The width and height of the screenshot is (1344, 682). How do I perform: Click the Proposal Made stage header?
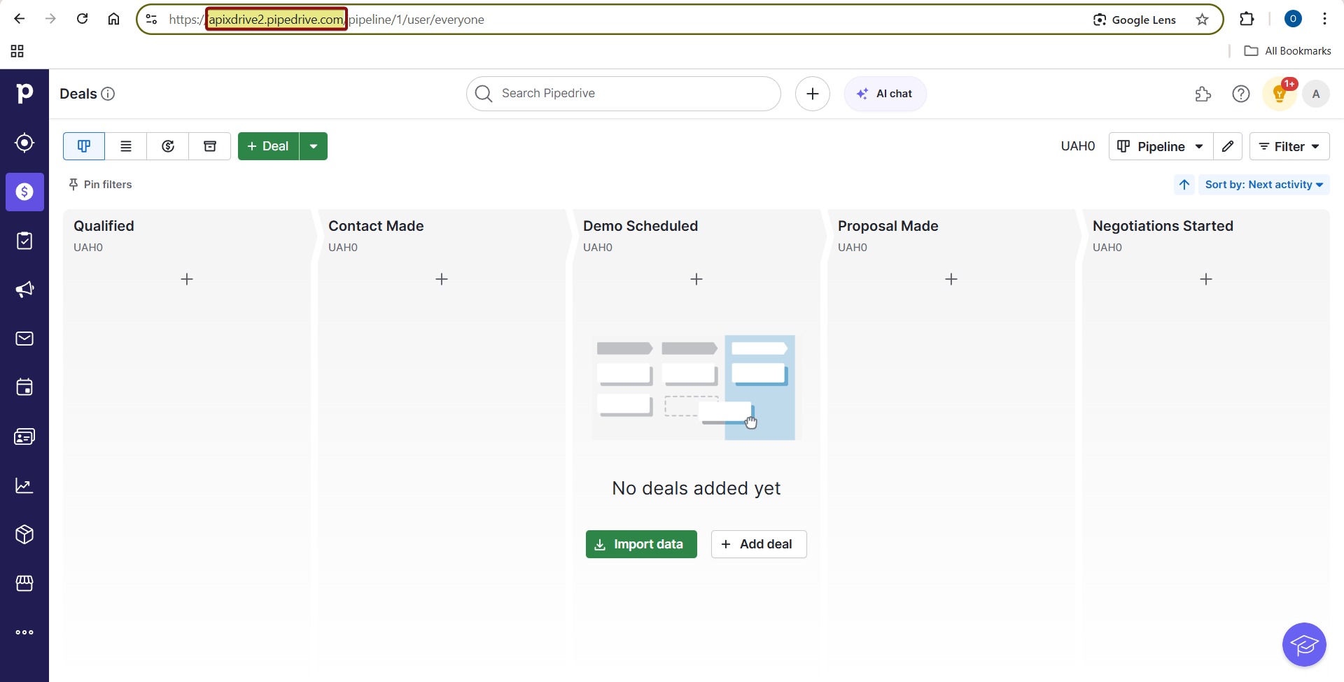(888, 226)
